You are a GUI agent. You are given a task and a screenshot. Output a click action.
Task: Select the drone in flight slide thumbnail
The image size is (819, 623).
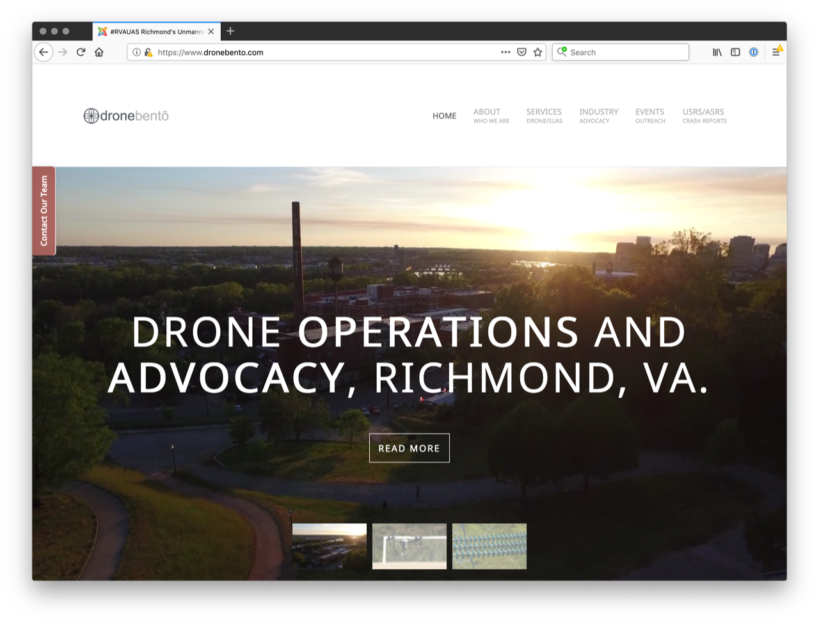(409, 546)
